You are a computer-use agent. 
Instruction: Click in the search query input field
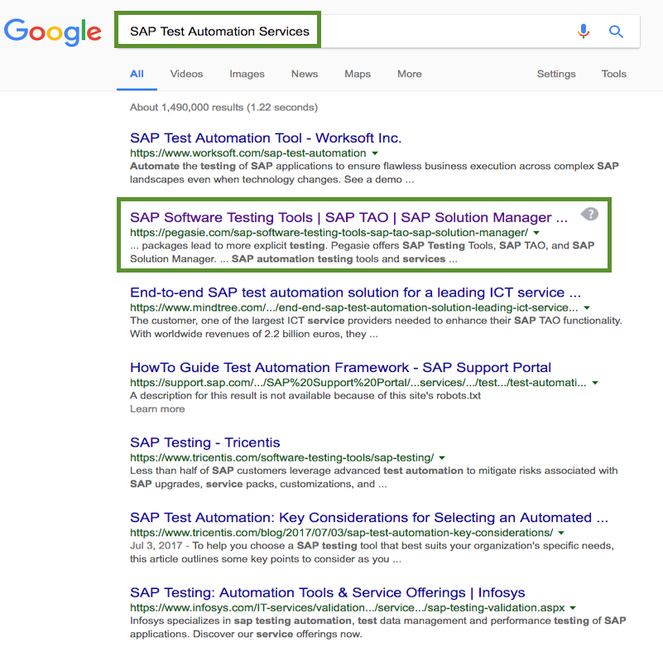coord(377,31)
